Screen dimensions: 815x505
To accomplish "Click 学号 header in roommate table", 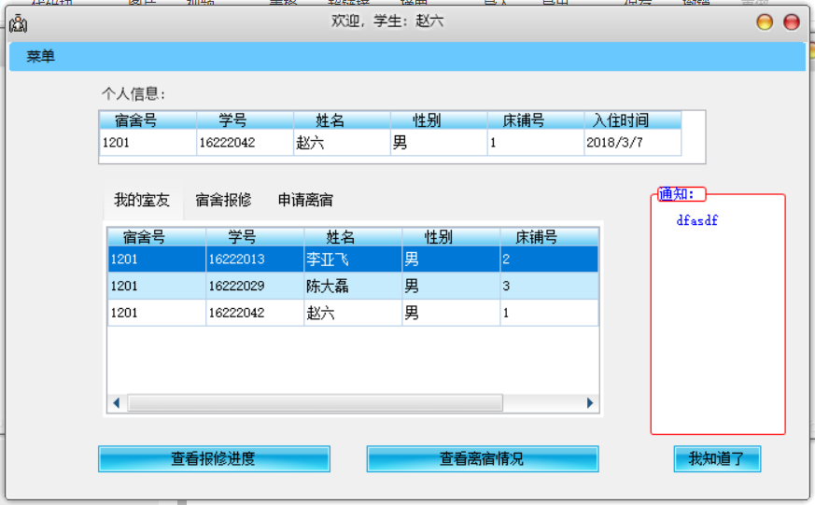I will tap(255, 237).
